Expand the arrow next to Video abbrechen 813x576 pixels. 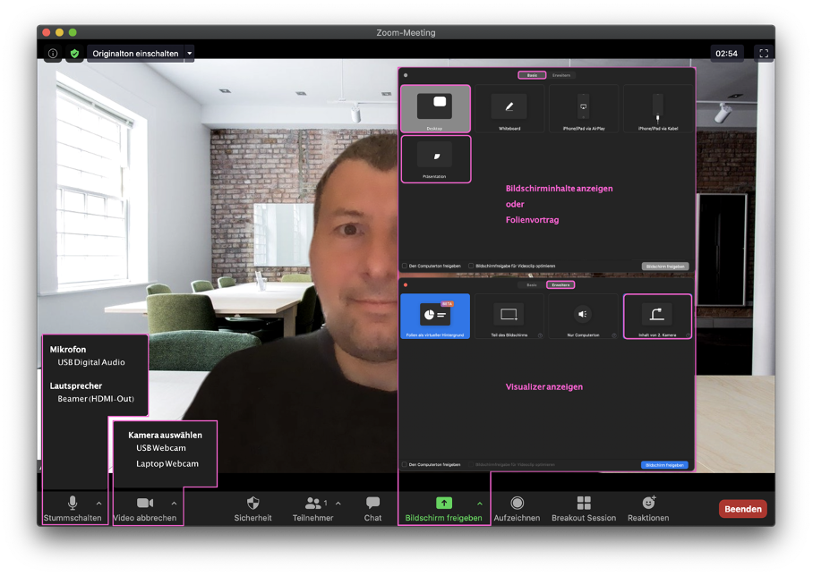pyautogui.click(x=174, y=503)
